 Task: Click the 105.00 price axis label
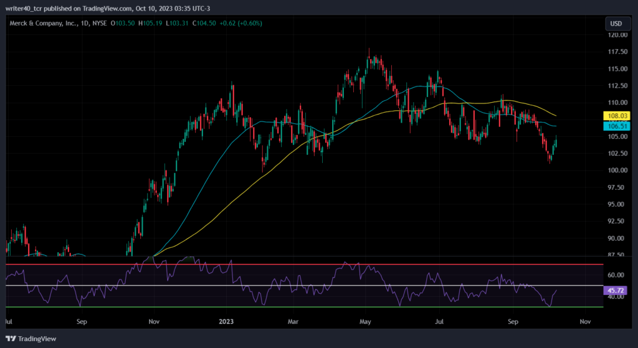coord(617,136)
